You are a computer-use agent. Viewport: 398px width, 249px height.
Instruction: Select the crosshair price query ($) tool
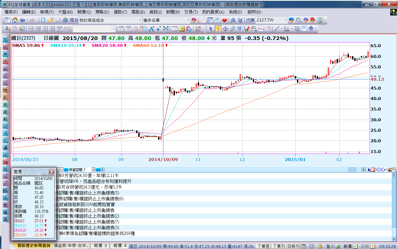[218, 29]
